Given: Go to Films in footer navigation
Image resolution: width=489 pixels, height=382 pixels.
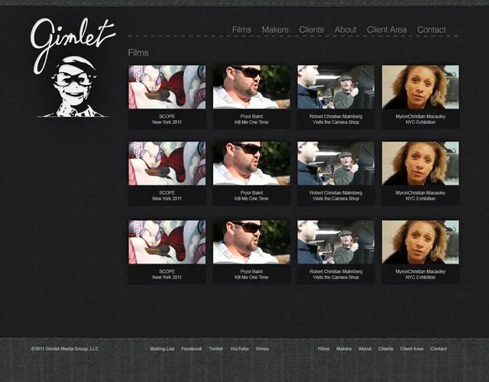Looking at the screenshot, I should [x=323, y=348].
